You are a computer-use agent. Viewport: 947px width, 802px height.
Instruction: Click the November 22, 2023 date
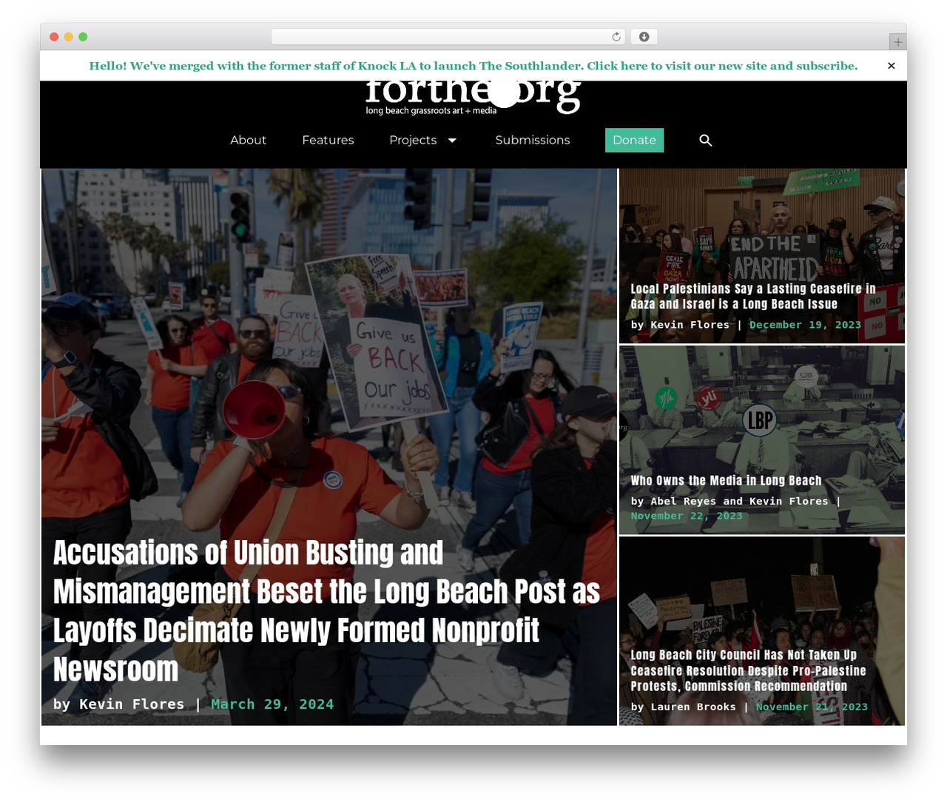click(687, 516)
